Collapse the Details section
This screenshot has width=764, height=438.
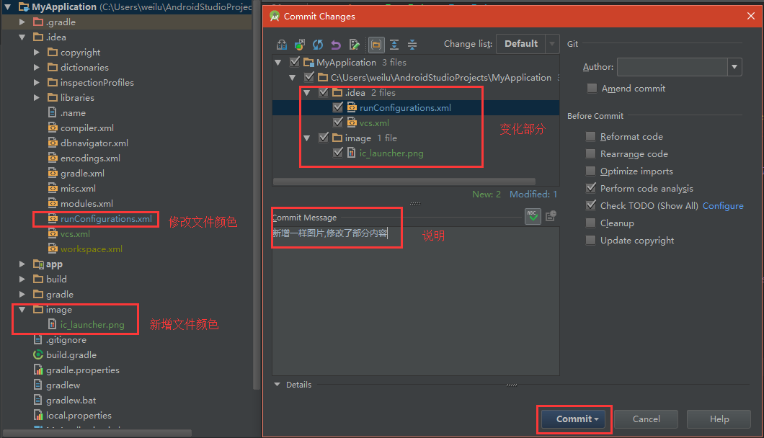click(277, 385)
